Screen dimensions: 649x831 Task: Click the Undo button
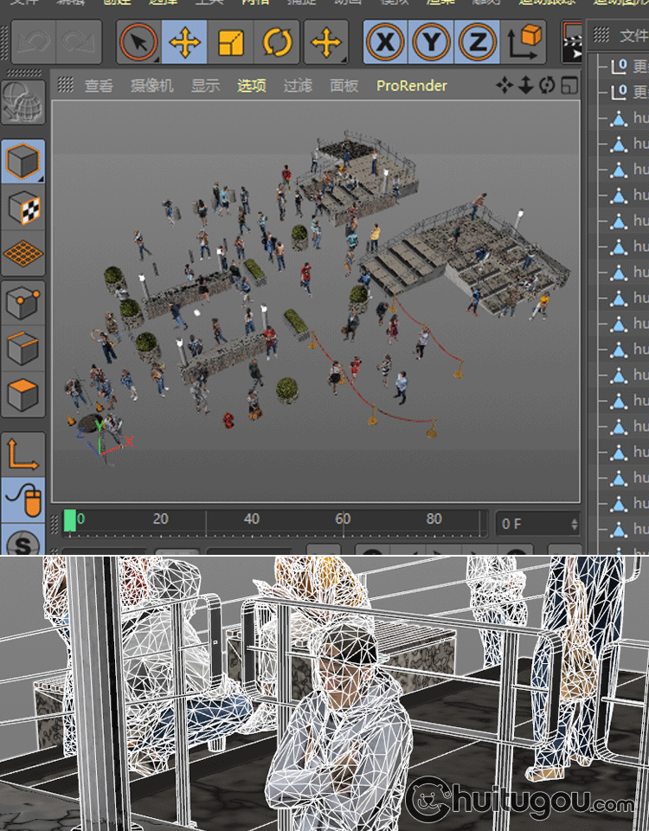click(31, 42)
